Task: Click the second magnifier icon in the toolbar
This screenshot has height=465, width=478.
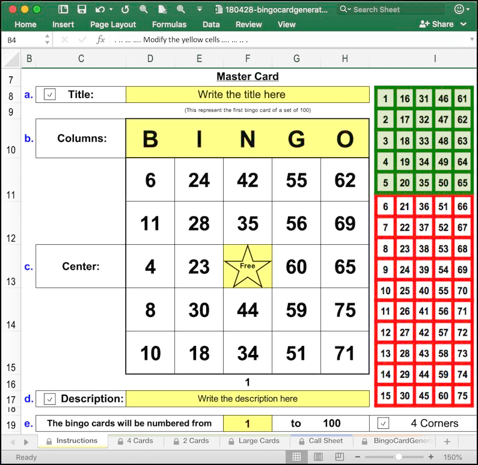Action: pos(181,9)
